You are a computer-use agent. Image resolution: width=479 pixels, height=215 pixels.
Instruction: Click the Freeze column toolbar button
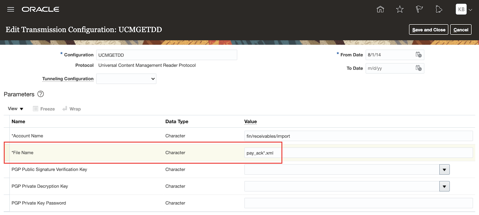coord(44,109)
